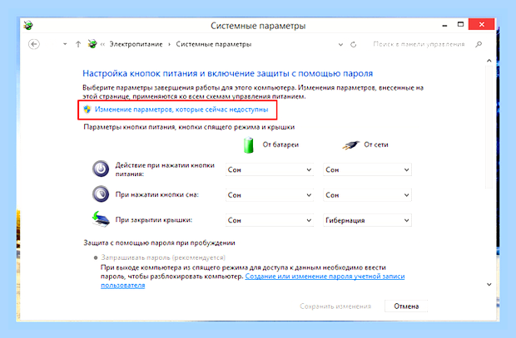516x338 pixels.
Task: Click the scrollbar up arrow
Action: (x=489, y=61)
